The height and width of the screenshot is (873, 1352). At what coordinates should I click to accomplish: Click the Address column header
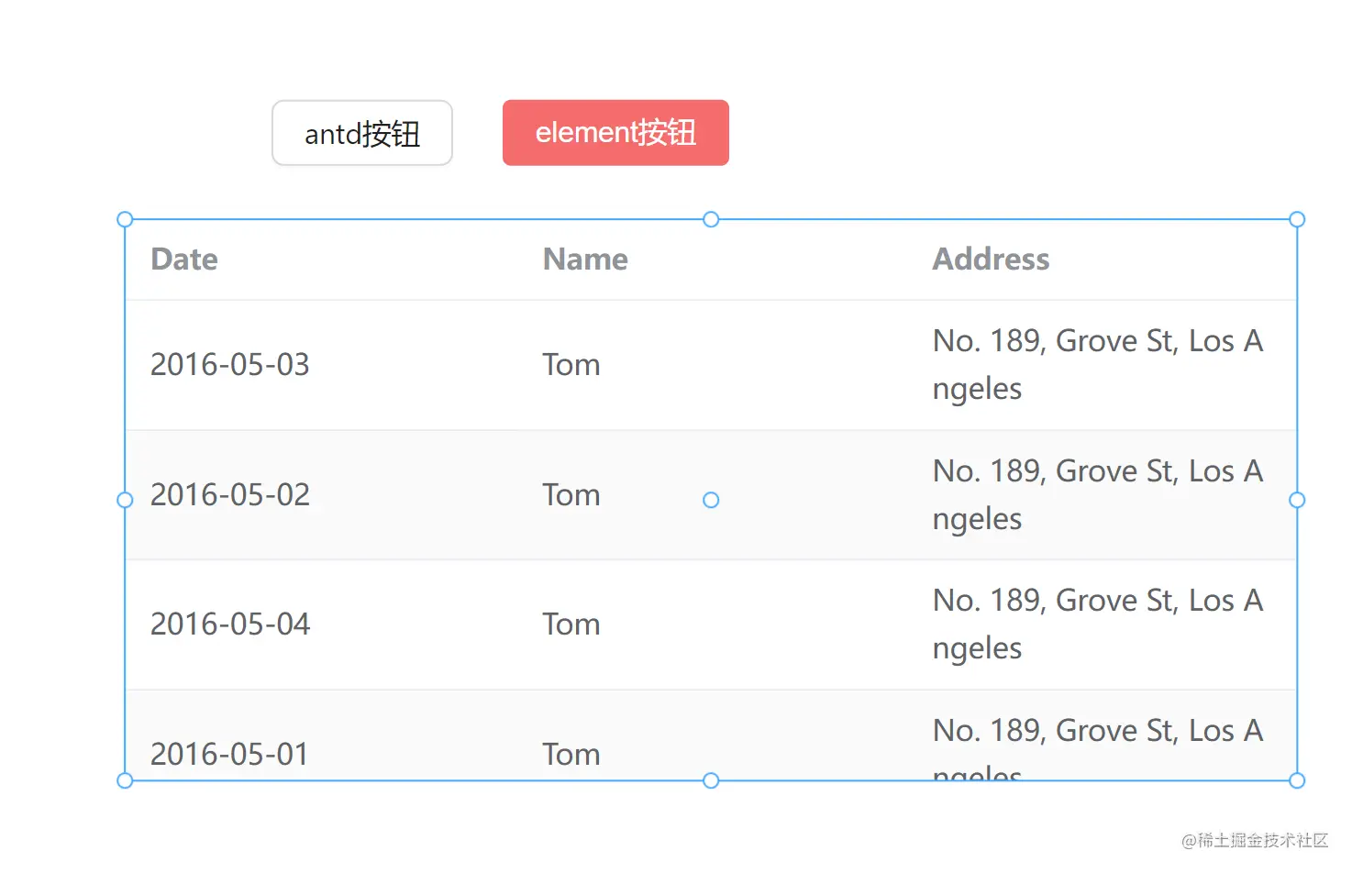[991, 260]
